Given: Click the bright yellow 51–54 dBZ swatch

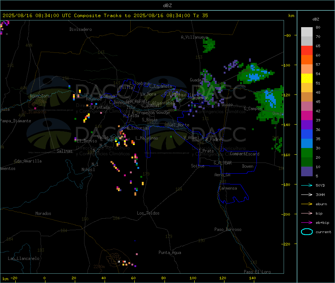Looking at the screenshot, I should pyautogui.click(x=307, y=78).
